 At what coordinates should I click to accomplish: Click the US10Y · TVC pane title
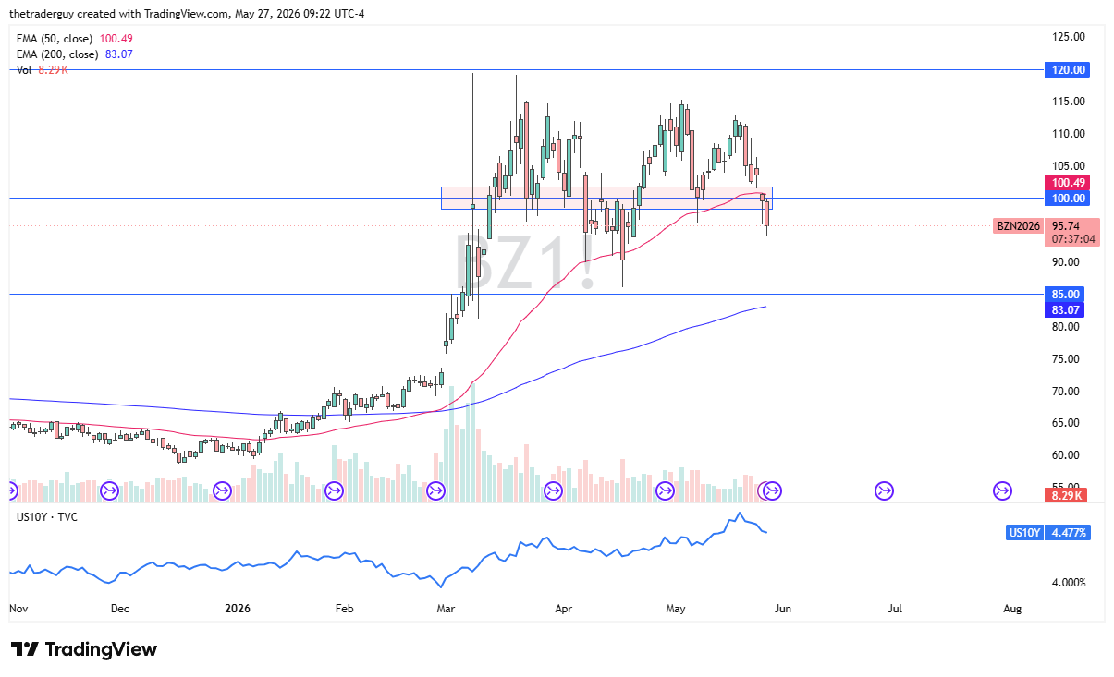pos(47,516)
